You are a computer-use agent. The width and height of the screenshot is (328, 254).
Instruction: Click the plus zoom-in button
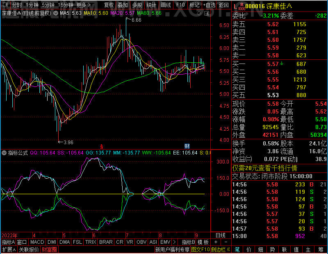[216, 242]
